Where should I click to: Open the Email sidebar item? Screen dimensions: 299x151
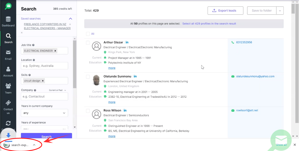click(x=8, y=55)
